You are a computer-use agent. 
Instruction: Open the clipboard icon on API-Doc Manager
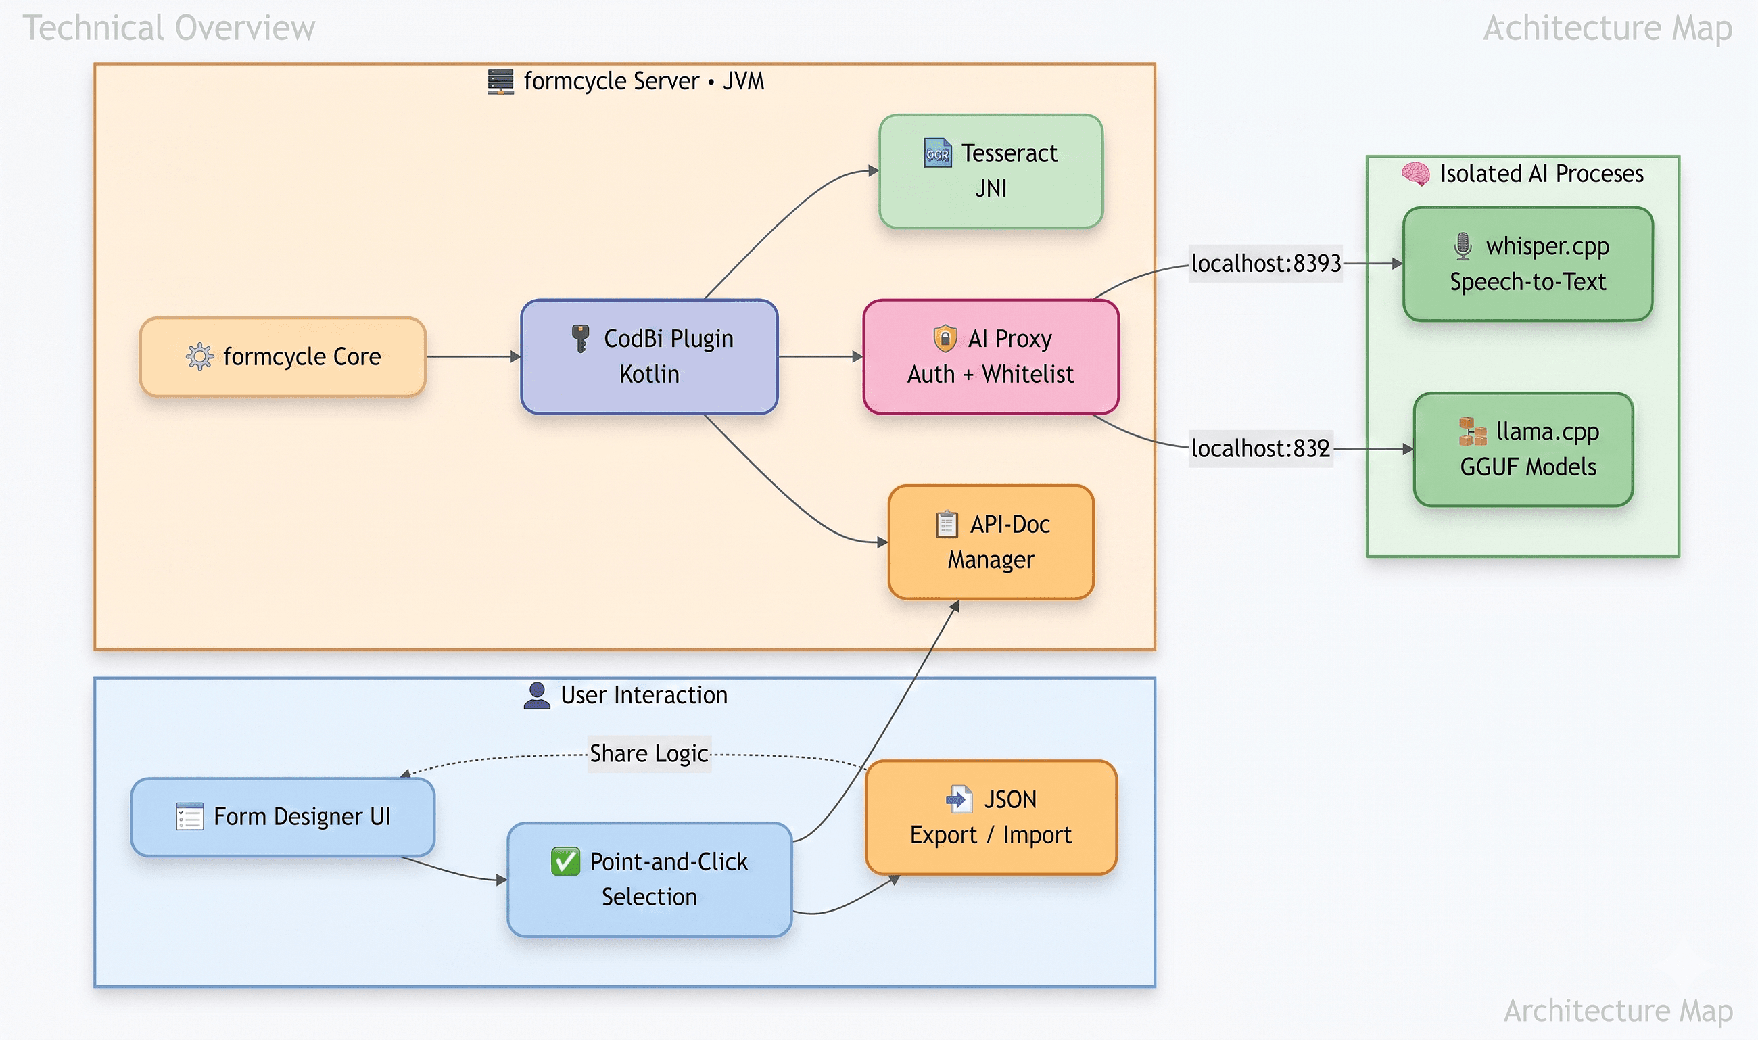coord(946,525)
